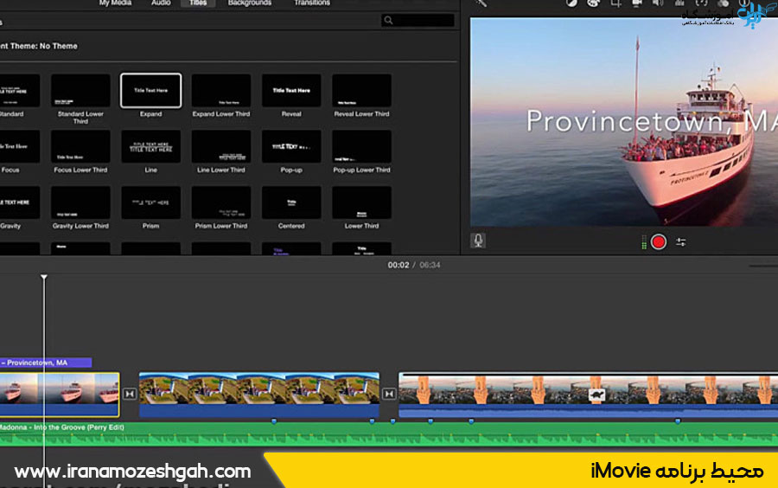This screenshot has width=778, height=488.
Task: Click turtle slow-motion icon on skyline clip
Action: click(x=596, y=395)
